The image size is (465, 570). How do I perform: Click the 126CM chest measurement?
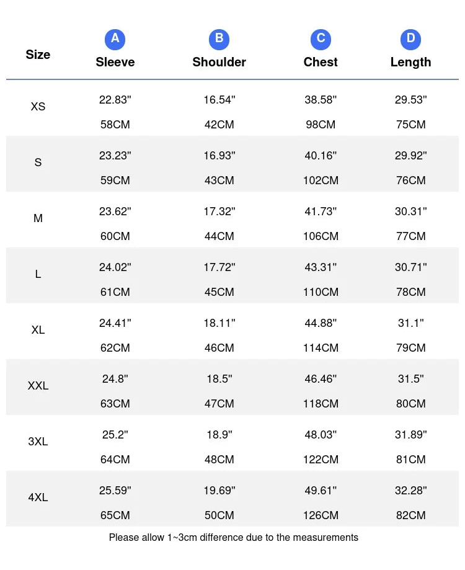coord(321,515)
